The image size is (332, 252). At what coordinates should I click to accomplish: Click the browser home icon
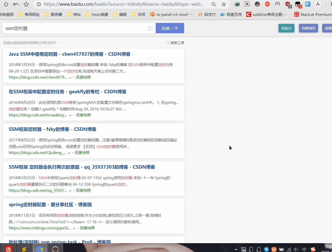coord(6,4)
